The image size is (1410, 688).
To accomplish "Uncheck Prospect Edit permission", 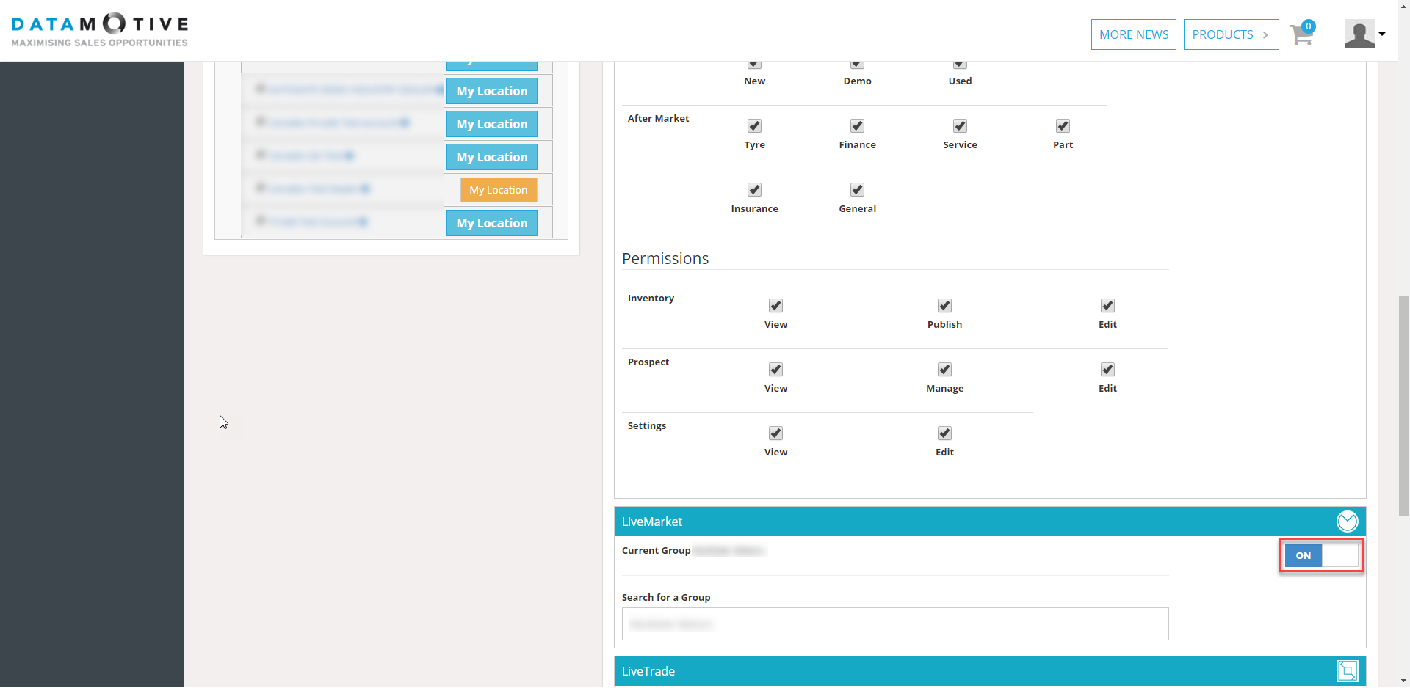I will [1107, 370].
